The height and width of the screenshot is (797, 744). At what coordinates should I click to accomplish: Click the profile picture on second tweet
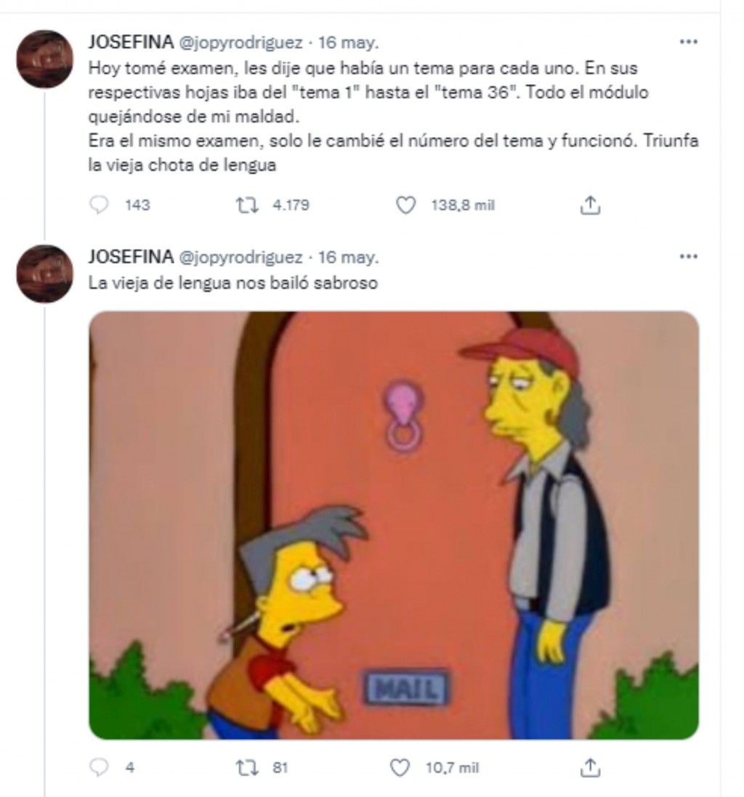[45, 274]
